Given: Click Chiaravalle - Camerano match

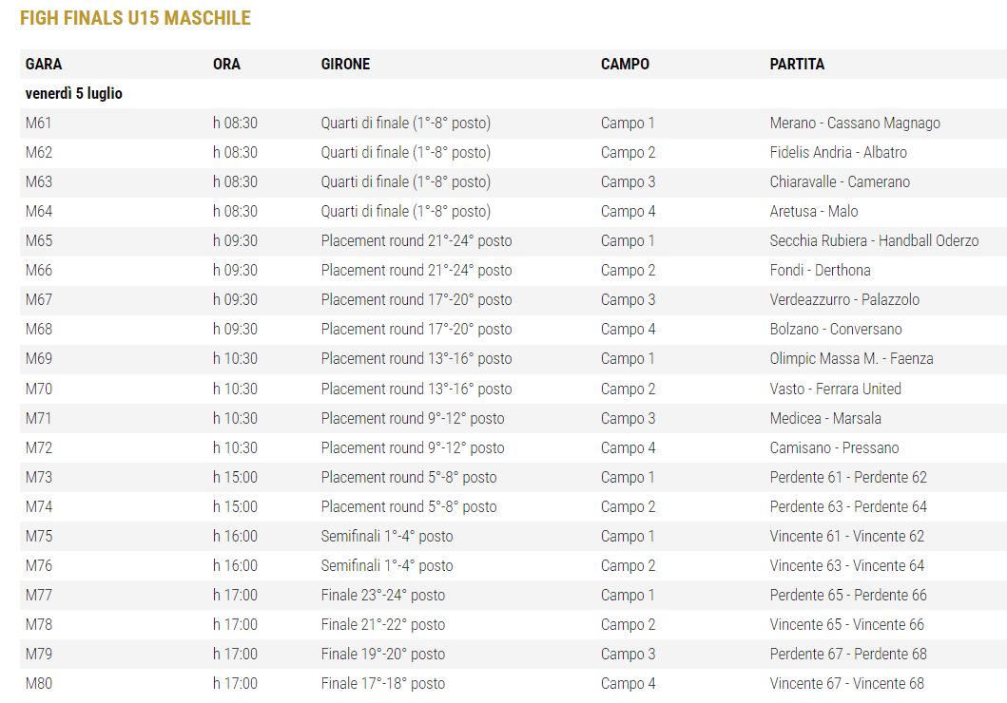Looking at the screenshot, I should pos(840,182).
